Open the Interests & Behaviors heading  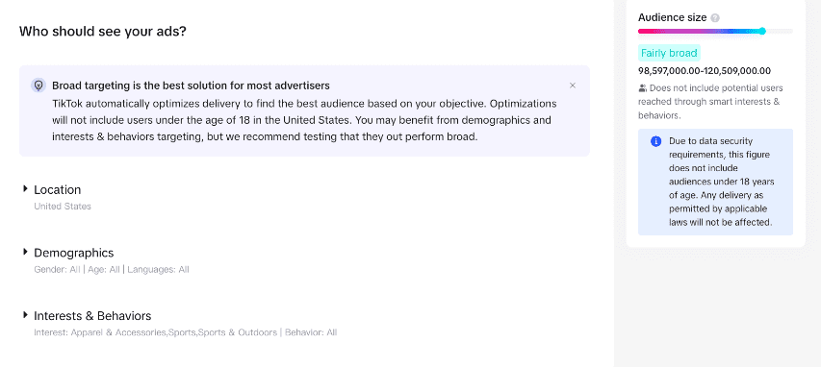pyautogui.click(x=92, y=316)
